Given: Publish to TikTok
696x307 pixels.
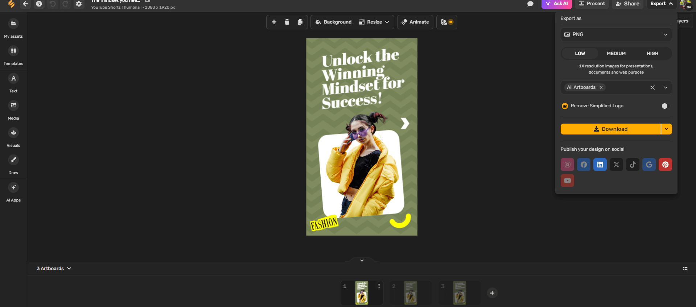Looking at the screenshot, I should (x=633, y=165).
